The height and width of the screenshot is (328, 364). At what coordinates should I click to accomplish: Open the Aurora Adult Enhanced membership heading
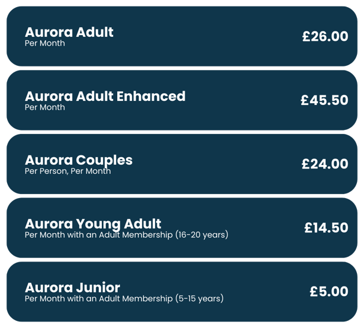point(105,96)
